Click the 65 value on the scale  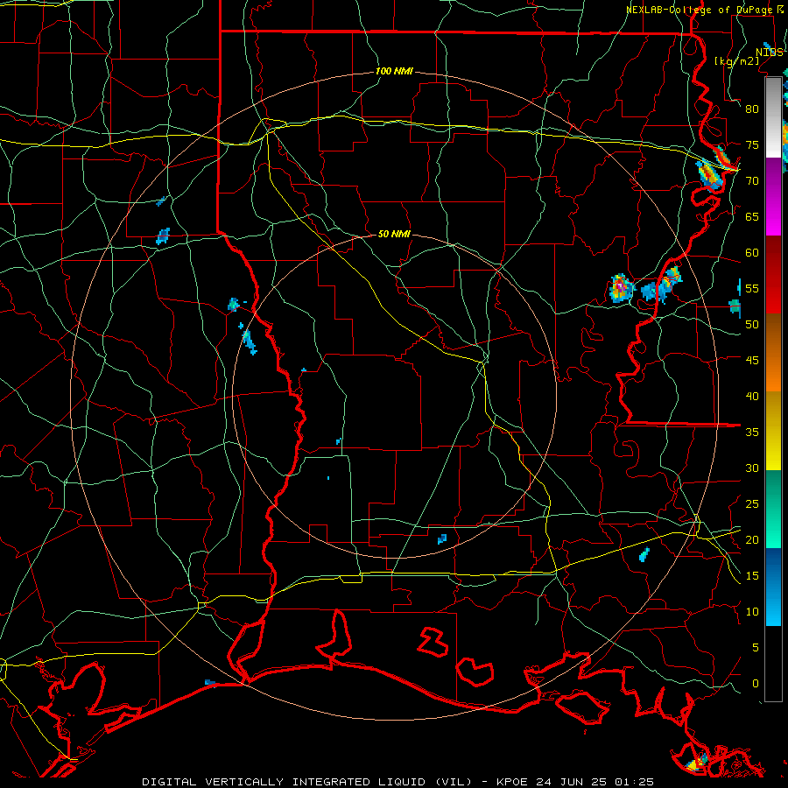tap(752, 216)
